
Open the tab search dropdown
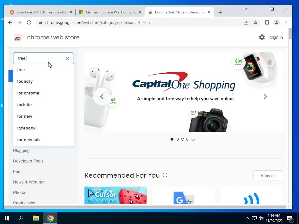245,9
